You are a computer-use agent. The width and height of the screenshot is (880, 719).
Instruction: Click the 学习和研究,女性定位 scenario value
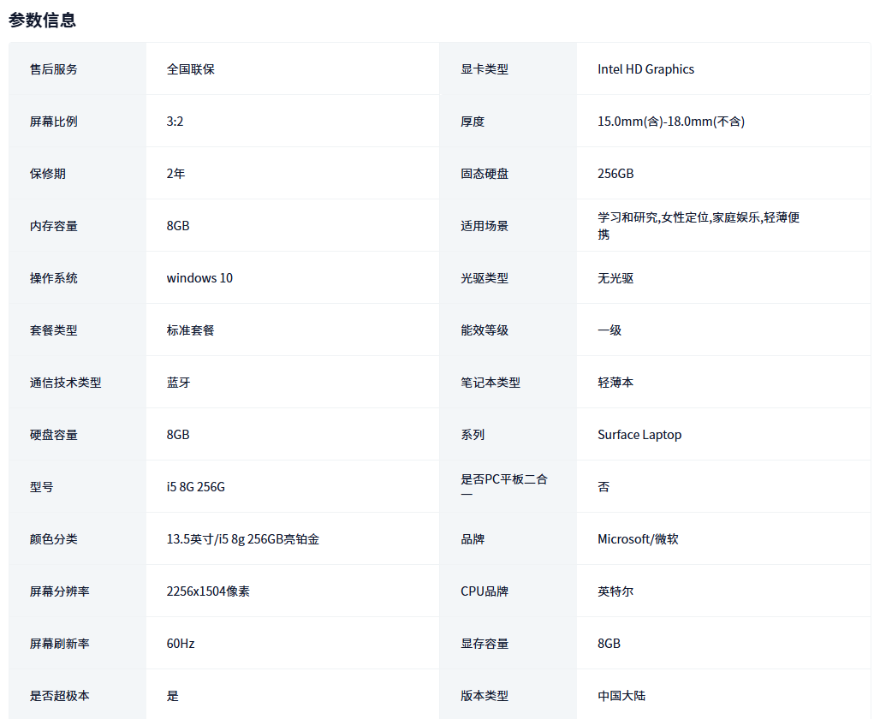click(x=699, y=226)
